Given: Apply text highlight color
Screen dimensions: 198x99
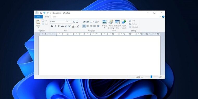Looking at the screenshot, I should coord(78,26).
